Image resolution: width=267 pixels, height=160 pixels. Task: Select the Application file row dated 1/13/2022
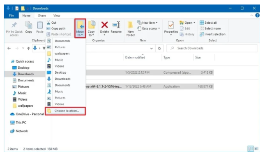[150, 86]
